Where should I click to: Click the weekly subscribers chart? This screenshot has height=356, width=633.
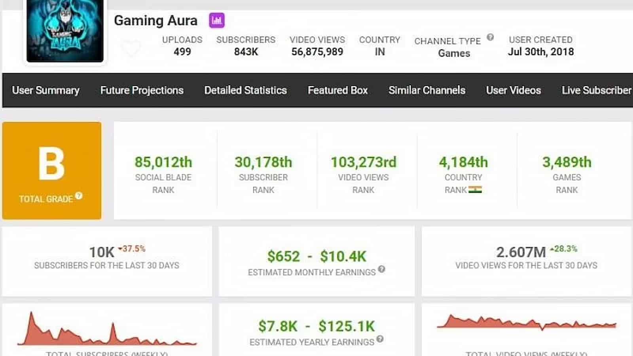pyautogui.click(x=107, y=329)
